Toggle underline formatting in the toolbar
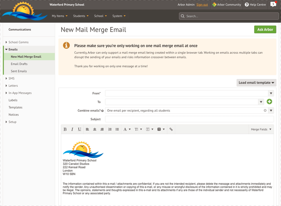The image size is (281, 206). tap(80, 129)
